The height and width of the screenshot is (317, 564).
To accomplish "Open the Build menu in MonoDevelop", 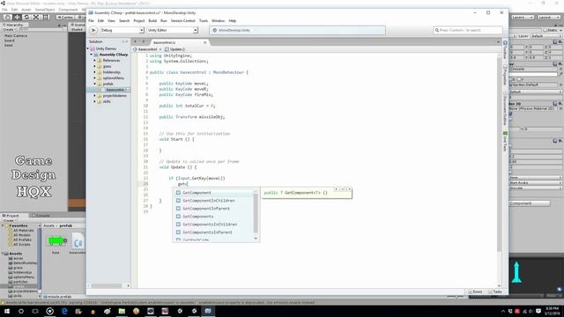I will coord(152,21).
